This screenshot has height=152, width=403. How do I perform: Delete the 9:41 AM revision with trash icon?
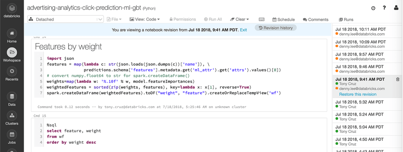coord(398,79)
